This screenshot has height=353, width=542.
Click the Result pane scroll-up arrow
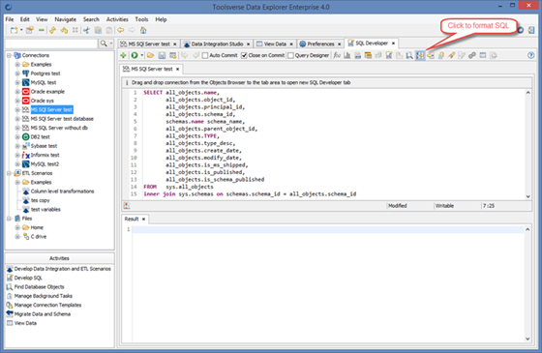click(x=527, y=229)
